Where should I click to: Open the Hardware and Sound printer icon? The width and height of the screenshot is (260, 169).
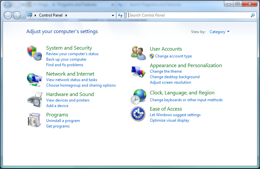pos(35,100)
